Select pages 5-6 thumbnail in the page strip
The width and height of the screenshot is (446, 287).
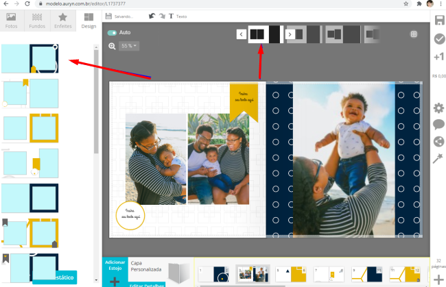291,274
